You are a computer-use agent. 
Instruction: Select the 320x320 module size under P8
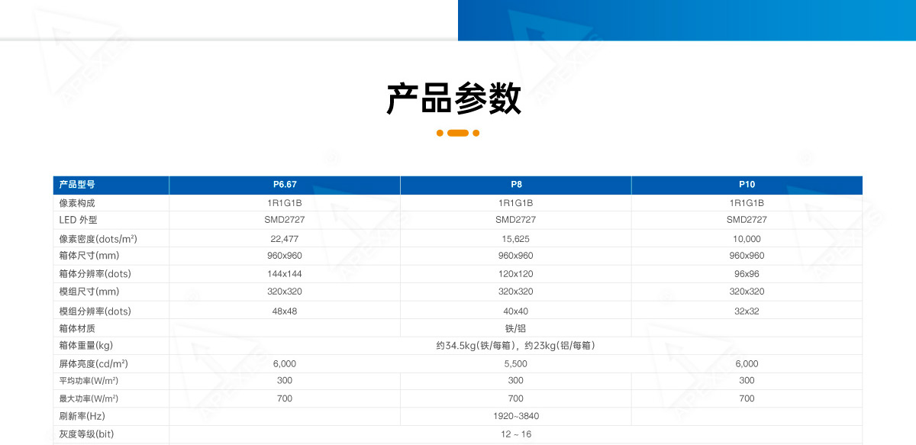coord(516,292)
